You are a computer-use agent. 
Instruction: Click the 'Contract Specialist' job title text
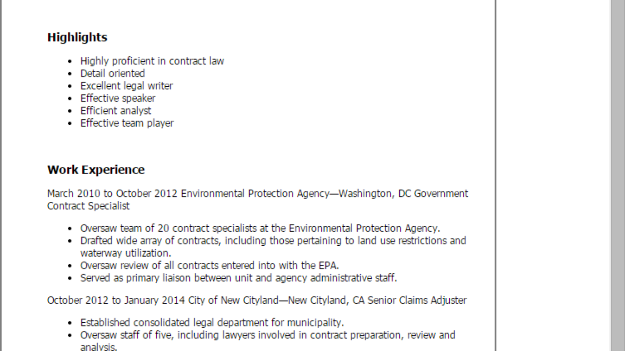(88, 206)
